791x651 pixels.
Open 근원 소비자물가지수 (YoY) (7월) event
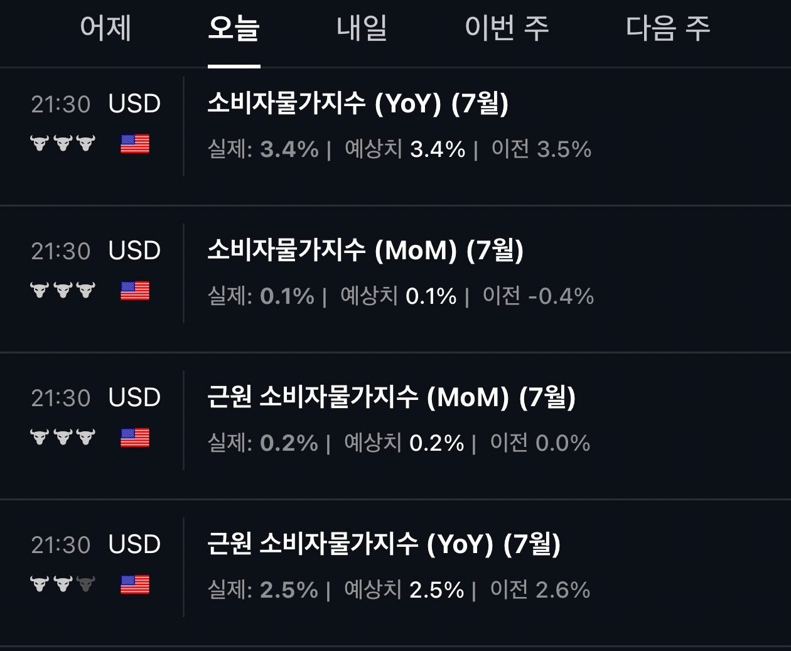(384, 544)
